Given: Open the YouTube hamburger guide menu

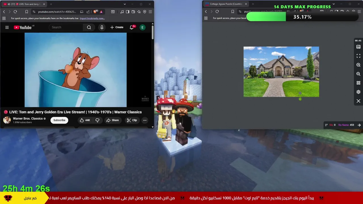Looking at the screenshot, I should click(7, 27).
